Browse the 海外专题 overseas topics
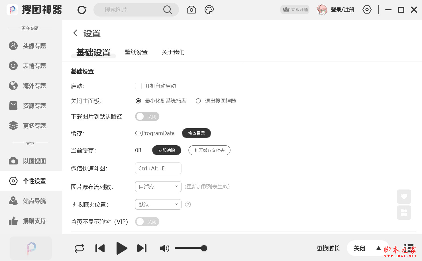This screenshot has width=422, height=261. coord(30,86)
